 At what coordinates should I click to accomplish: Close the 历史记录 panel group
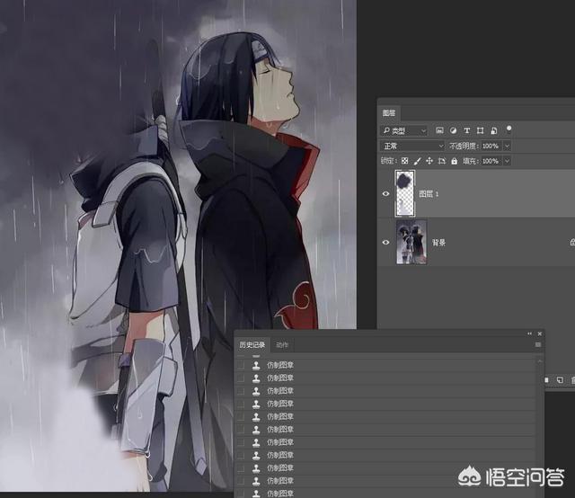coord(540,333)
